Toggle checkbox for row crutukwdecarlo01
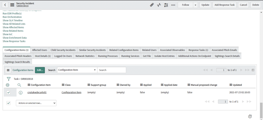The image size is (263, 120). tap(8, 92)
